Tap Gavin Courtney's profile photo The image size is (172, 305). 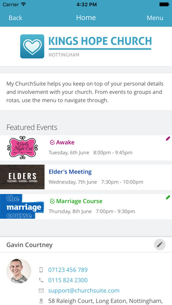[x=19, y=271]
